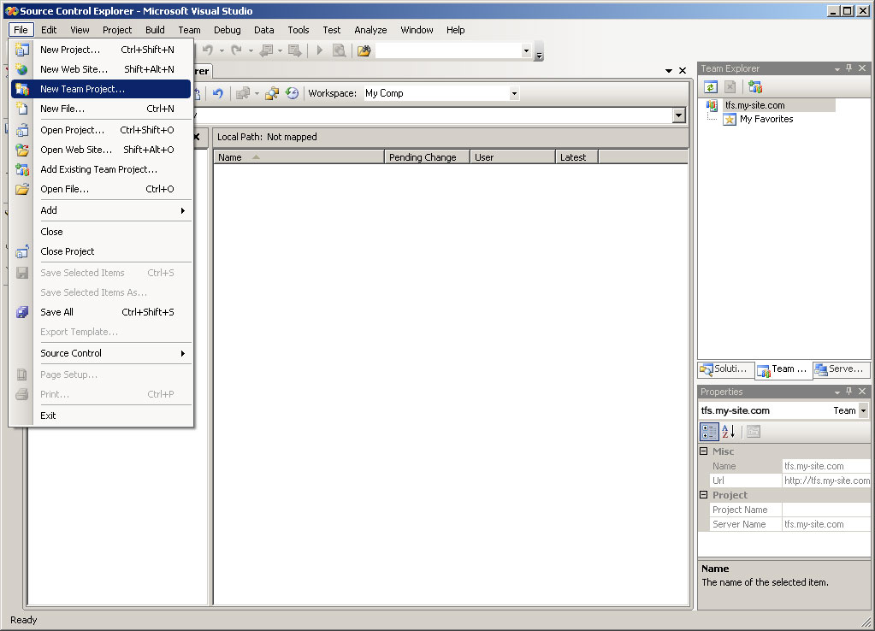Click the blue Undo Pending Changes arrow icon
875x631 pixels.
218,93
